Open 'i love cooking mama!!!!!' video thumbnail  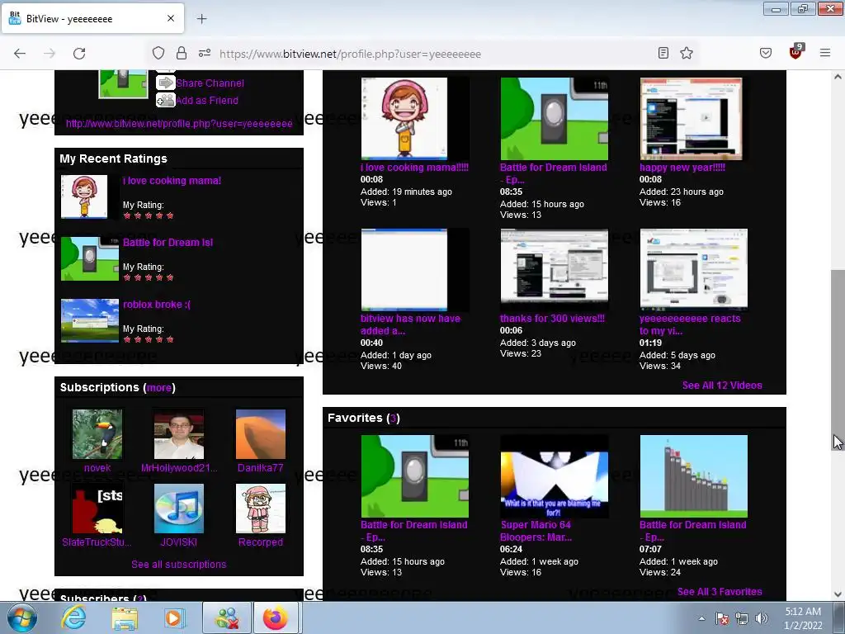414,119
